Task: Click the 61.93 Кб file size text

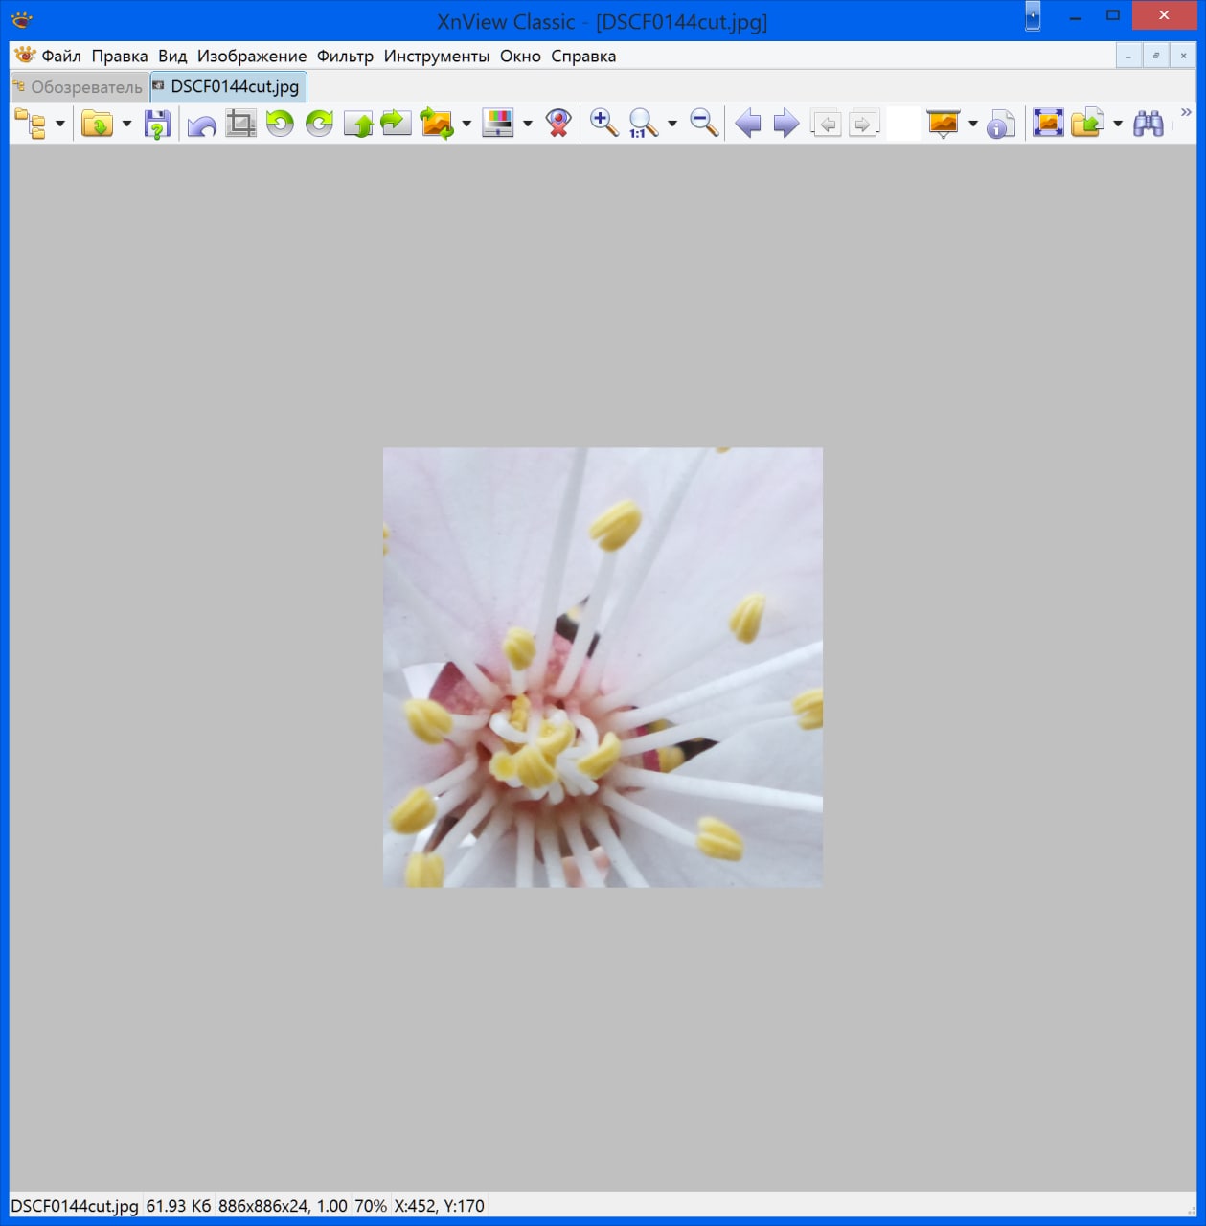Action: click(x=178, y=1206)
